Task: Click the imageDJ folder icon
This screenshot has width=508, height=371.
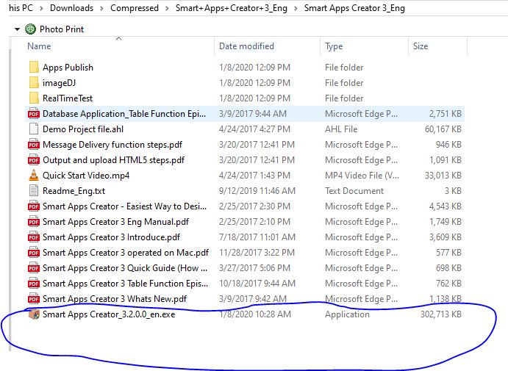Action: point(34,82)
